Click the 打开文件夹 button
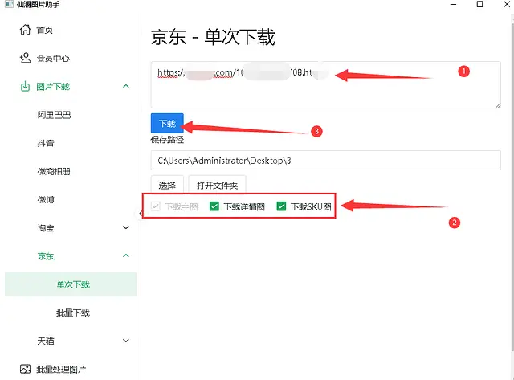The image size is (514, 380). [217, 186]
